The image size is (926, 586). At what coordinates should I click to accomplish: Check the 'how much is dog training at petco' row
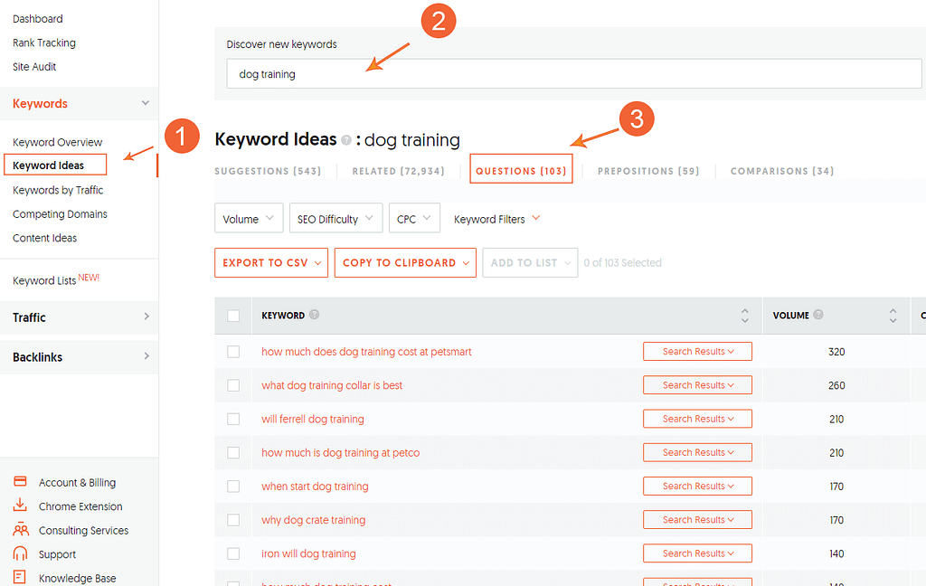point(233,452)
